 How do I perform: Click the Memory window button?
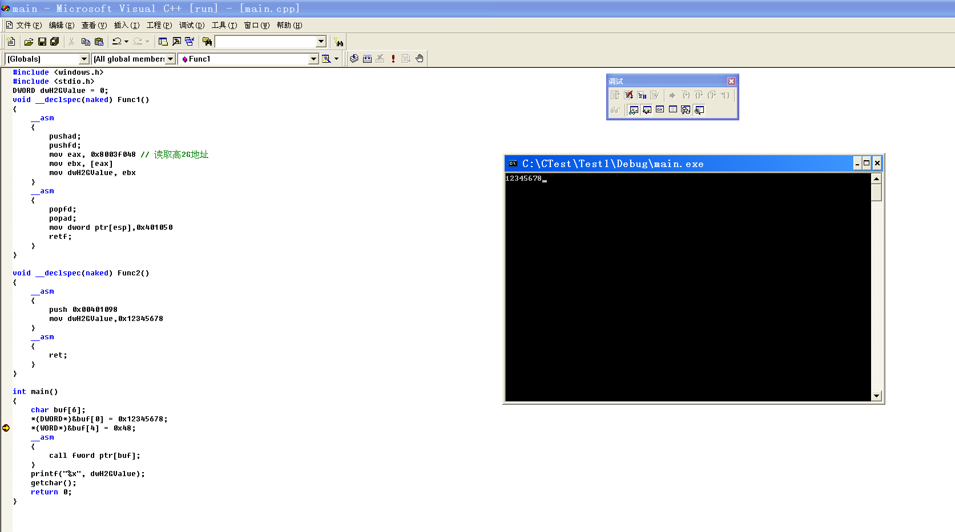pos(673,110)
